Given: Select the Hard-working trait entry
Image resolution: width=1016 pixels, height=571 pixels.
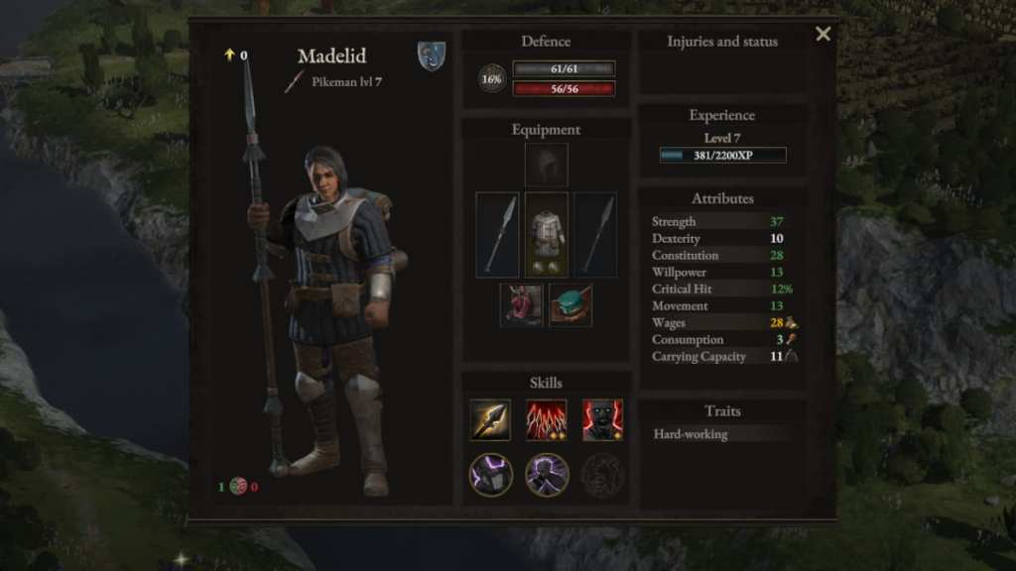Looking at the screenshot, I should [722, 434].
